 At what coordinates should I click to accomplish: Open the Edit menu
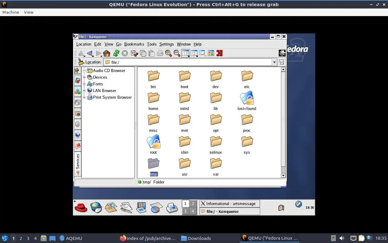point(98,44)
